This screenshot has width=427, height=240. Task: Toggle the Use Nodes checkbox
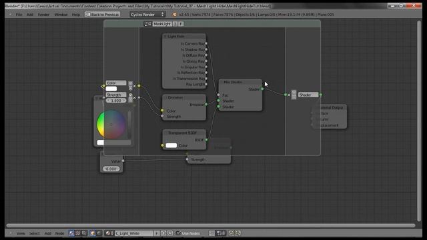tap(178, 233)
